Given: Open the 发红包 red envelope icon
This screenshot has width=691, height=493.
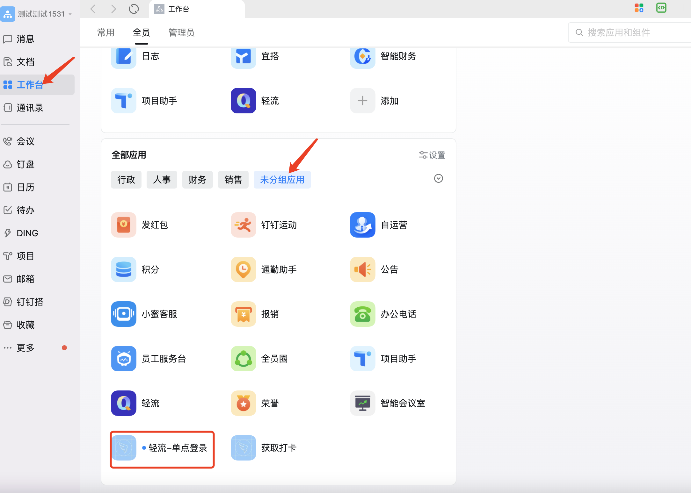Looking at the screenshot, I should pyautogui.click(x=124, y=225).
